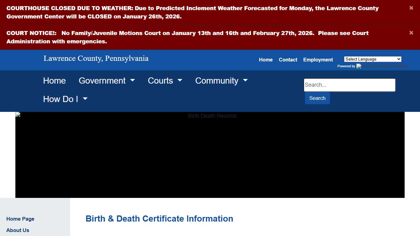Image resolution: width=420 pixels, height=236 pixels.
Task: Click the Birth & Death Certificate Information heading
Action: point(159,218)
